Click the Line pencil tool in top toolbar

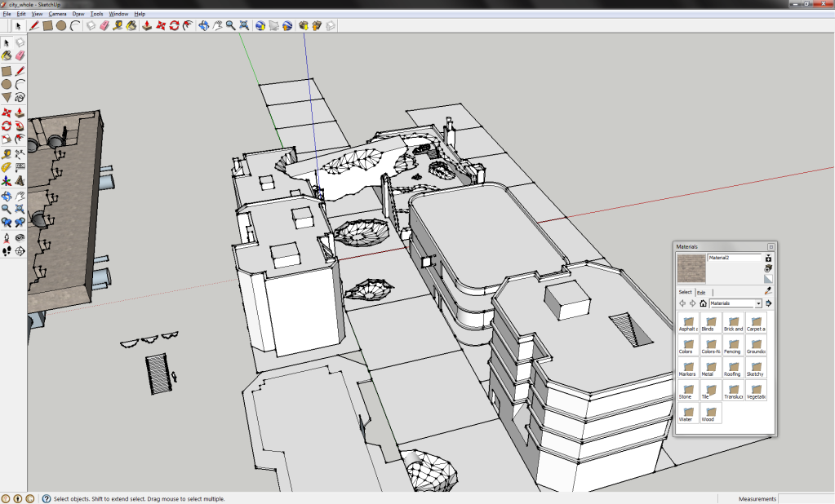tap(33, 25)
